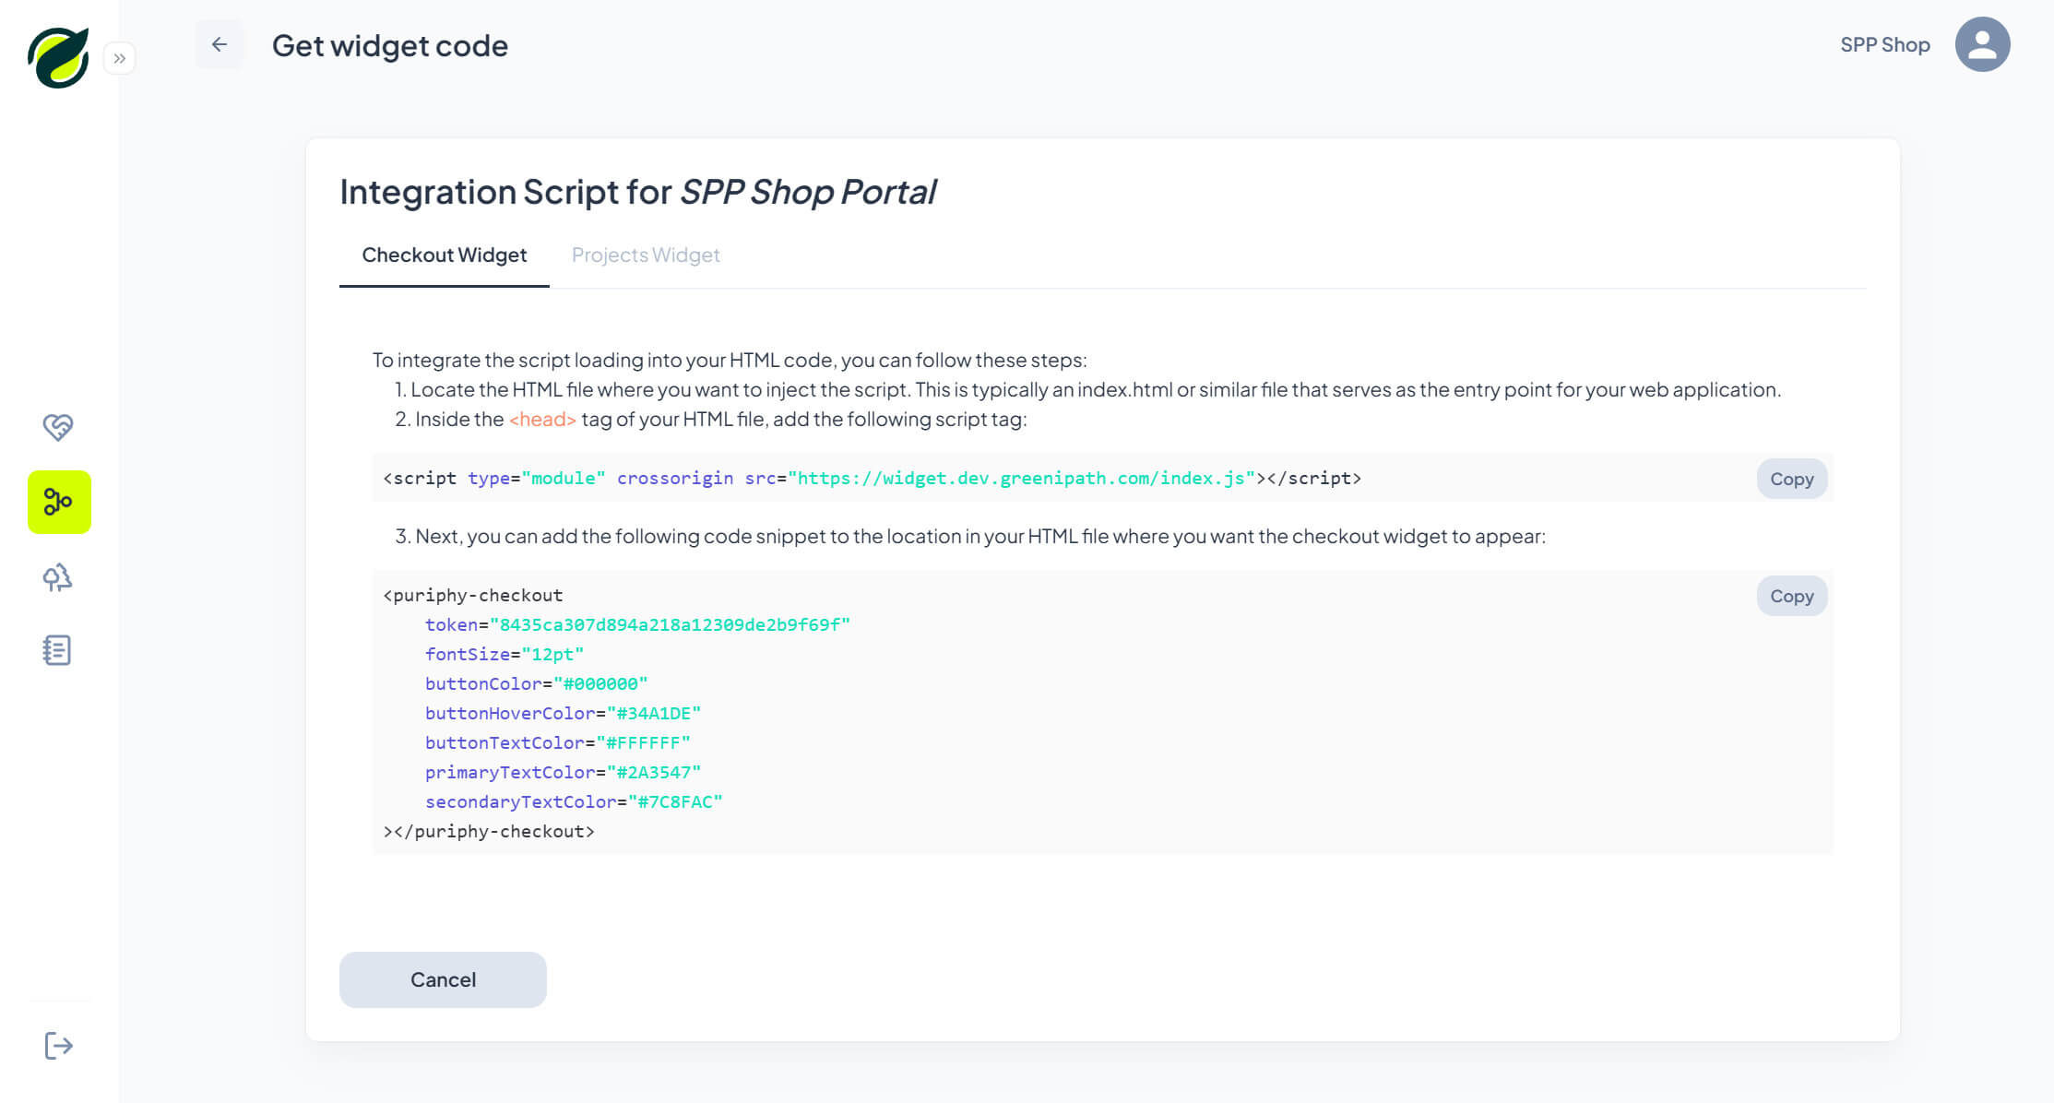
Task: Open the user profile avatar
Action: coord(1982,44)
